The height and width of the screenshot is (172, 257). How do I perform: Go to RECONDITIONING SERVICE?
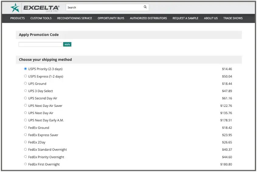click(75, 18)
